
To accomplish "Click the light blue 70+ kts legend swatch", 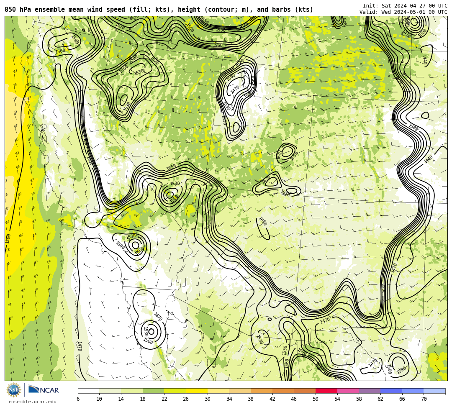I will 434,391.
